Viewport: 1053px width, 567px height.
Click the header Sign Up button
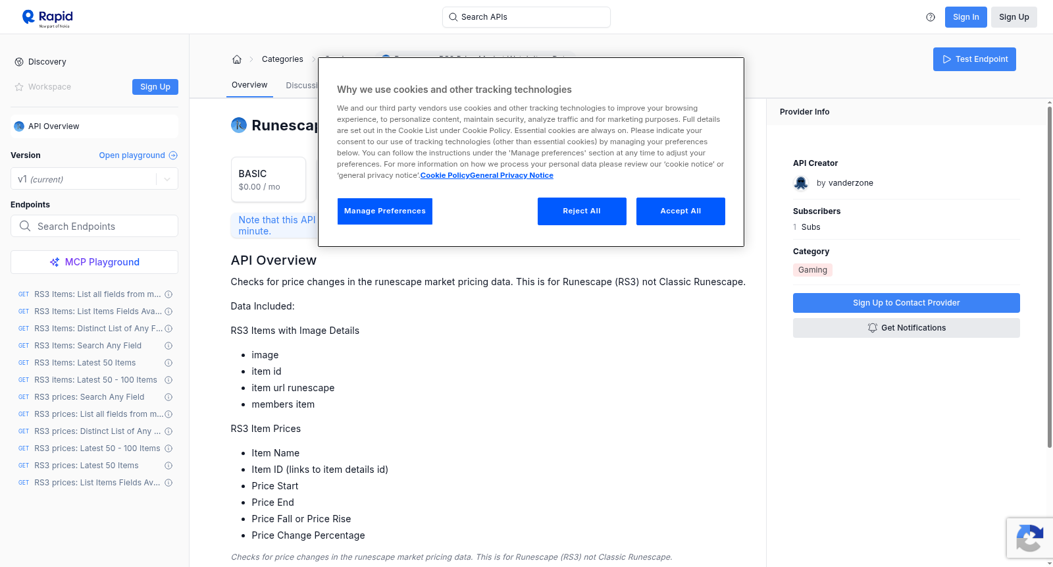click(1014, 17)
